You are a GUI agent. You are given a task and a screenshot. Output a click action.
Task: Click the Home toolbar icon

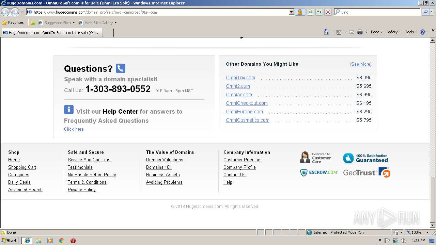point(326,32)
